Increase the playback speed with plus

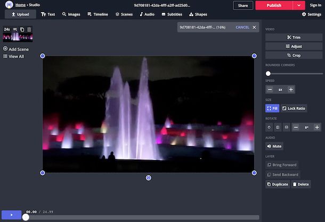(291, 90)
